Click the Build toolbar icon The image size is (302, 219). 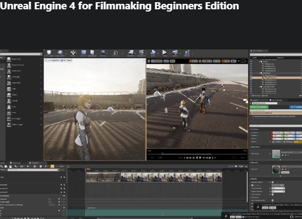click(153, 53)
